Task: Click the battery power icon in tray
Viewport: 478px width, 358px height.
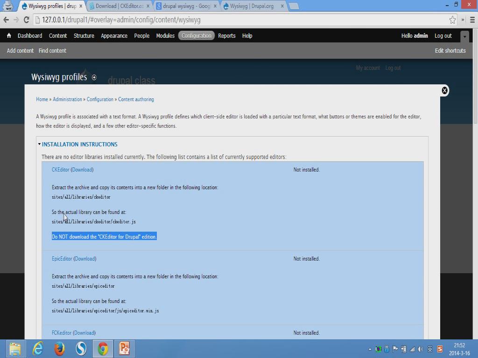Action: (x=404, y=349)
